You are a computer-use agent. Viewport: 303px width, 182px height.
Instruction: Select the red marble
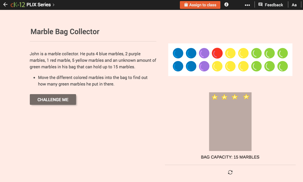click(x=217, y=53)
